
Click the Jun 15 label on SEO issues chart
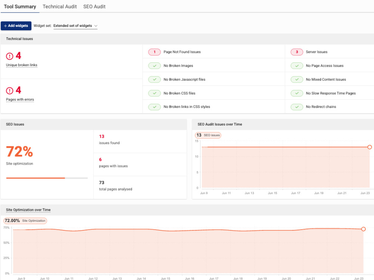click(272, 193)
